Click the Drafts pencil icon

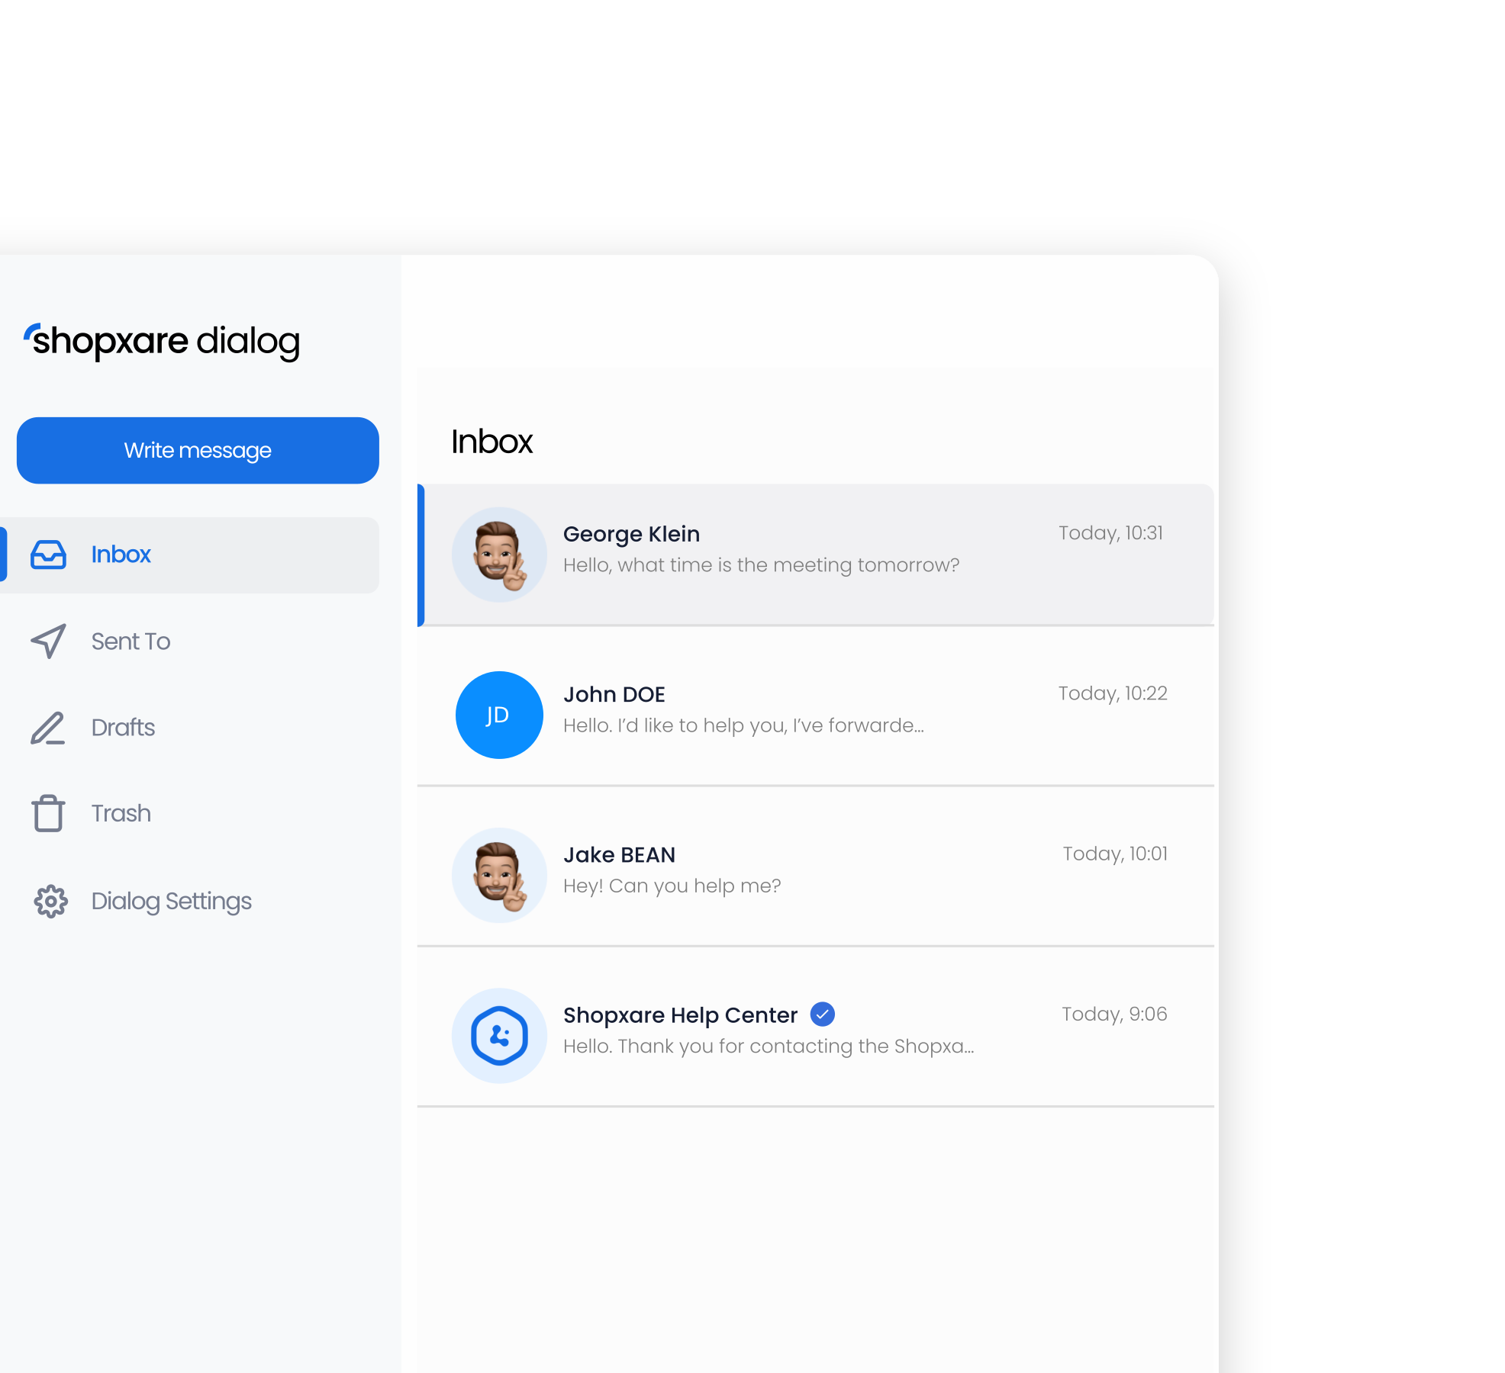pos(47,728)
